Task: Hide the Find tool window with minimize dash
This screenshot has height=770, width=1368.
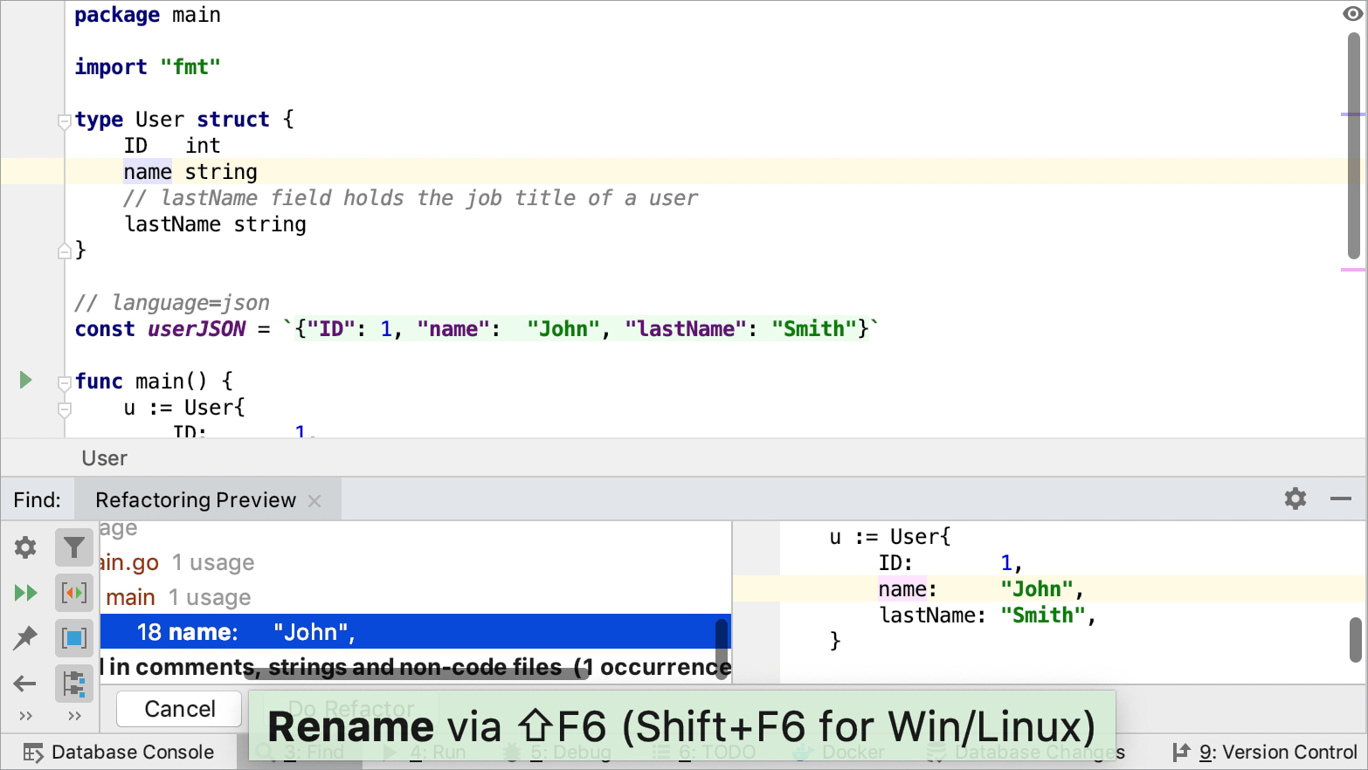Action: [1341, 498]
